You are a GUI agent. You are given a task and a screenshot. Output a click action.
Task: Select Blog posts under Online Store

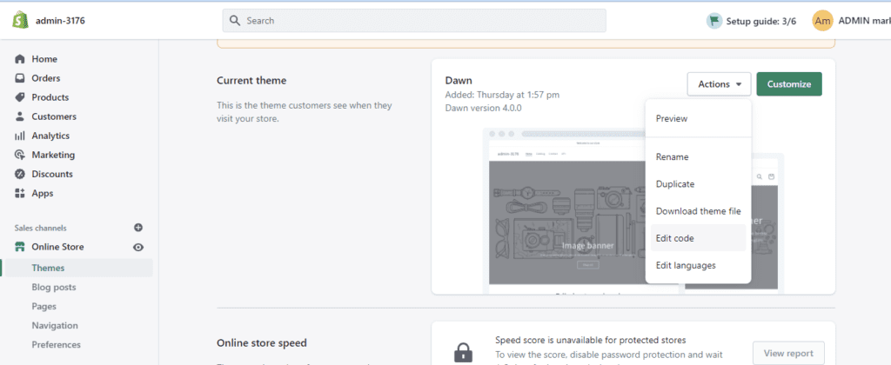[53, 288]
